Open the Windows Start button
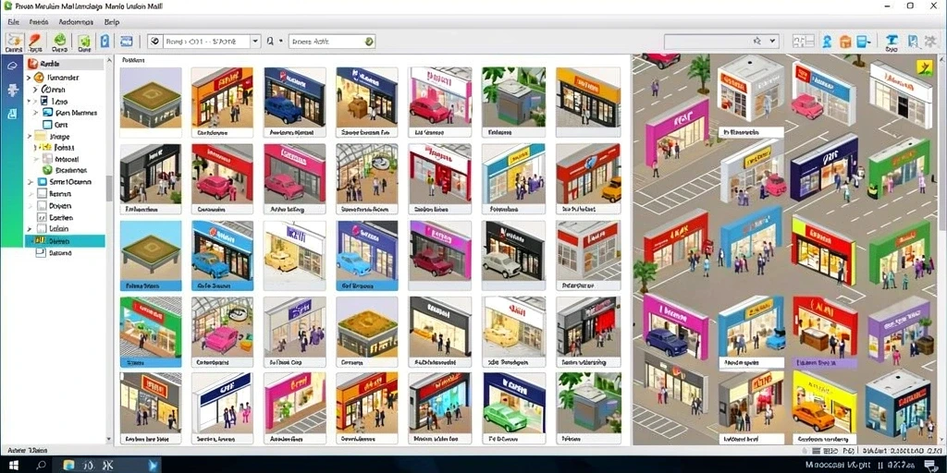The width and height of the screenshot is (947, 473). point(13,465)
